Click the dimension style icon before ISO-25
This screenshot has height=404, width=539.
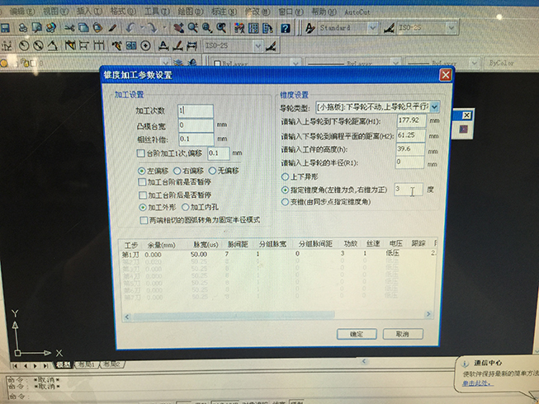click(x=390, y=28)
